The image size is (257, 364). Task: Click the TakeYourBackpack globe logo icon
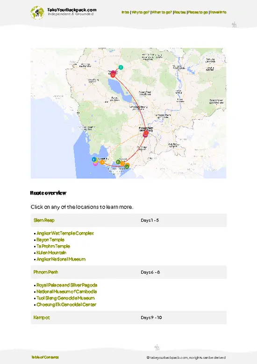[37, 13]
